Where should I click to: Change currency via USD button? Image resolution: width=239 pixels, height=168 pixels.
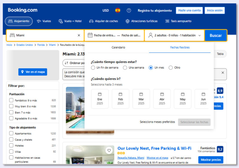(105, 10)
